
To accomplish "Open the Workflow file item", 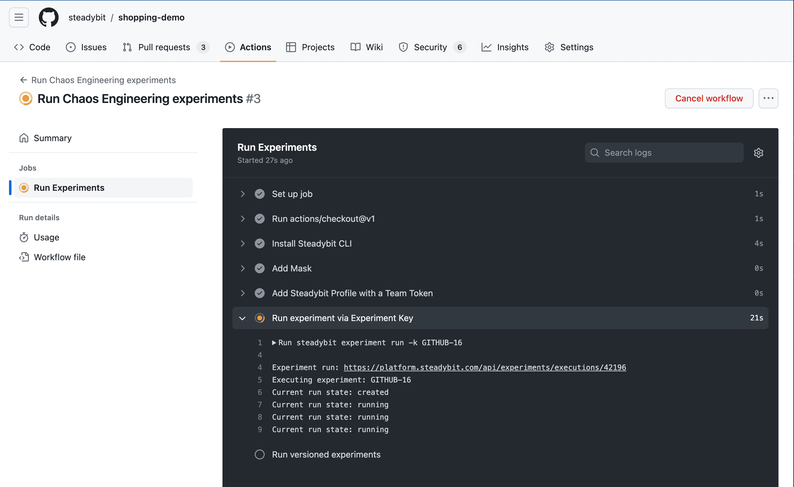I will coord(59,257).
